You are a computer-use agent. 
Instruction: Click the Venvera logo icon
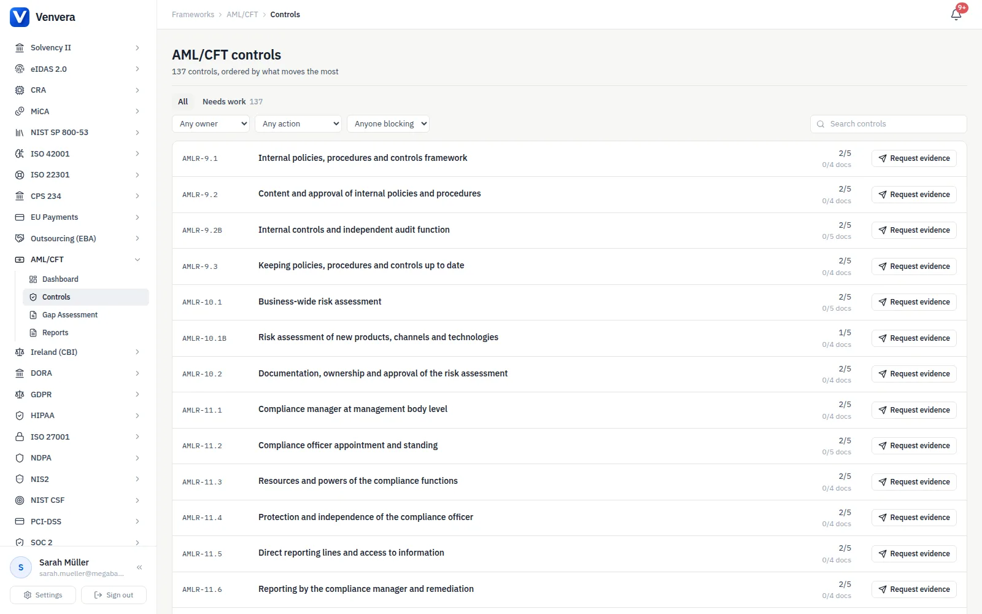click(x=20, y=17)
